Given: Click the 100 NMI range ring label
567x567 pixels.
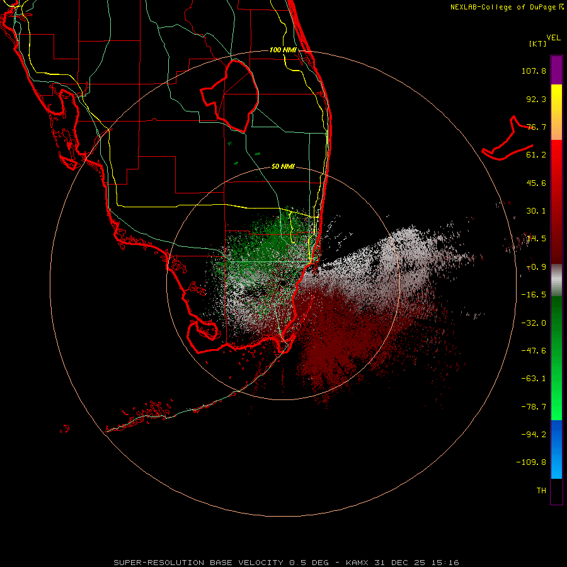Looking at the screenshot, I should pyautogui.click(x=283, y=50).
